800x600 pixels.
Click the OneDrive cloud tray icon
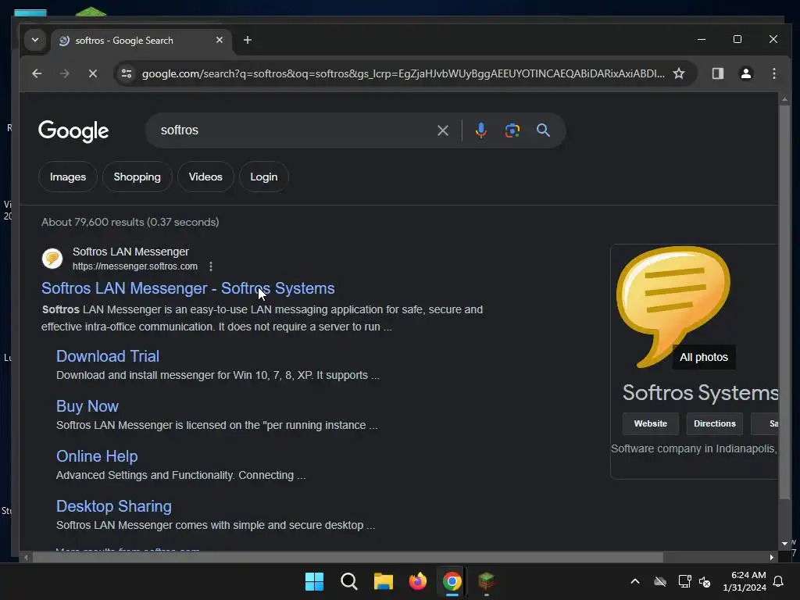[x=660, y=581]
